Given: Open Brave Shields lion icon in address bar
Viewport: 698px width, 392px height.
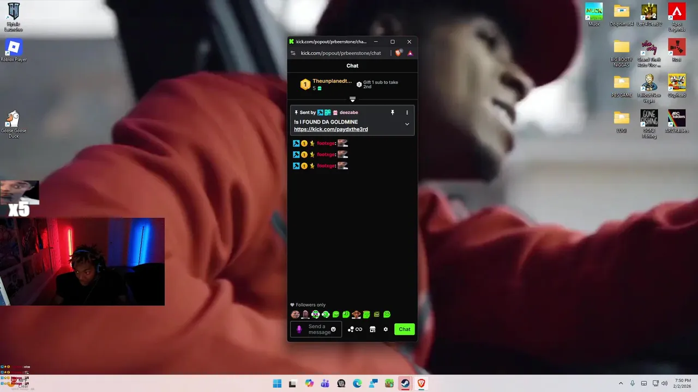Looking at the screenshot, I should 399,53.
